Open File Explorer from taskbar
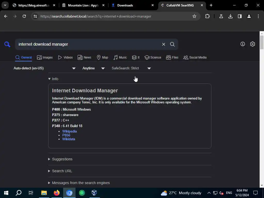Viewport: 264px width, 198px height. pyautogui.click(x=44, y=193)
